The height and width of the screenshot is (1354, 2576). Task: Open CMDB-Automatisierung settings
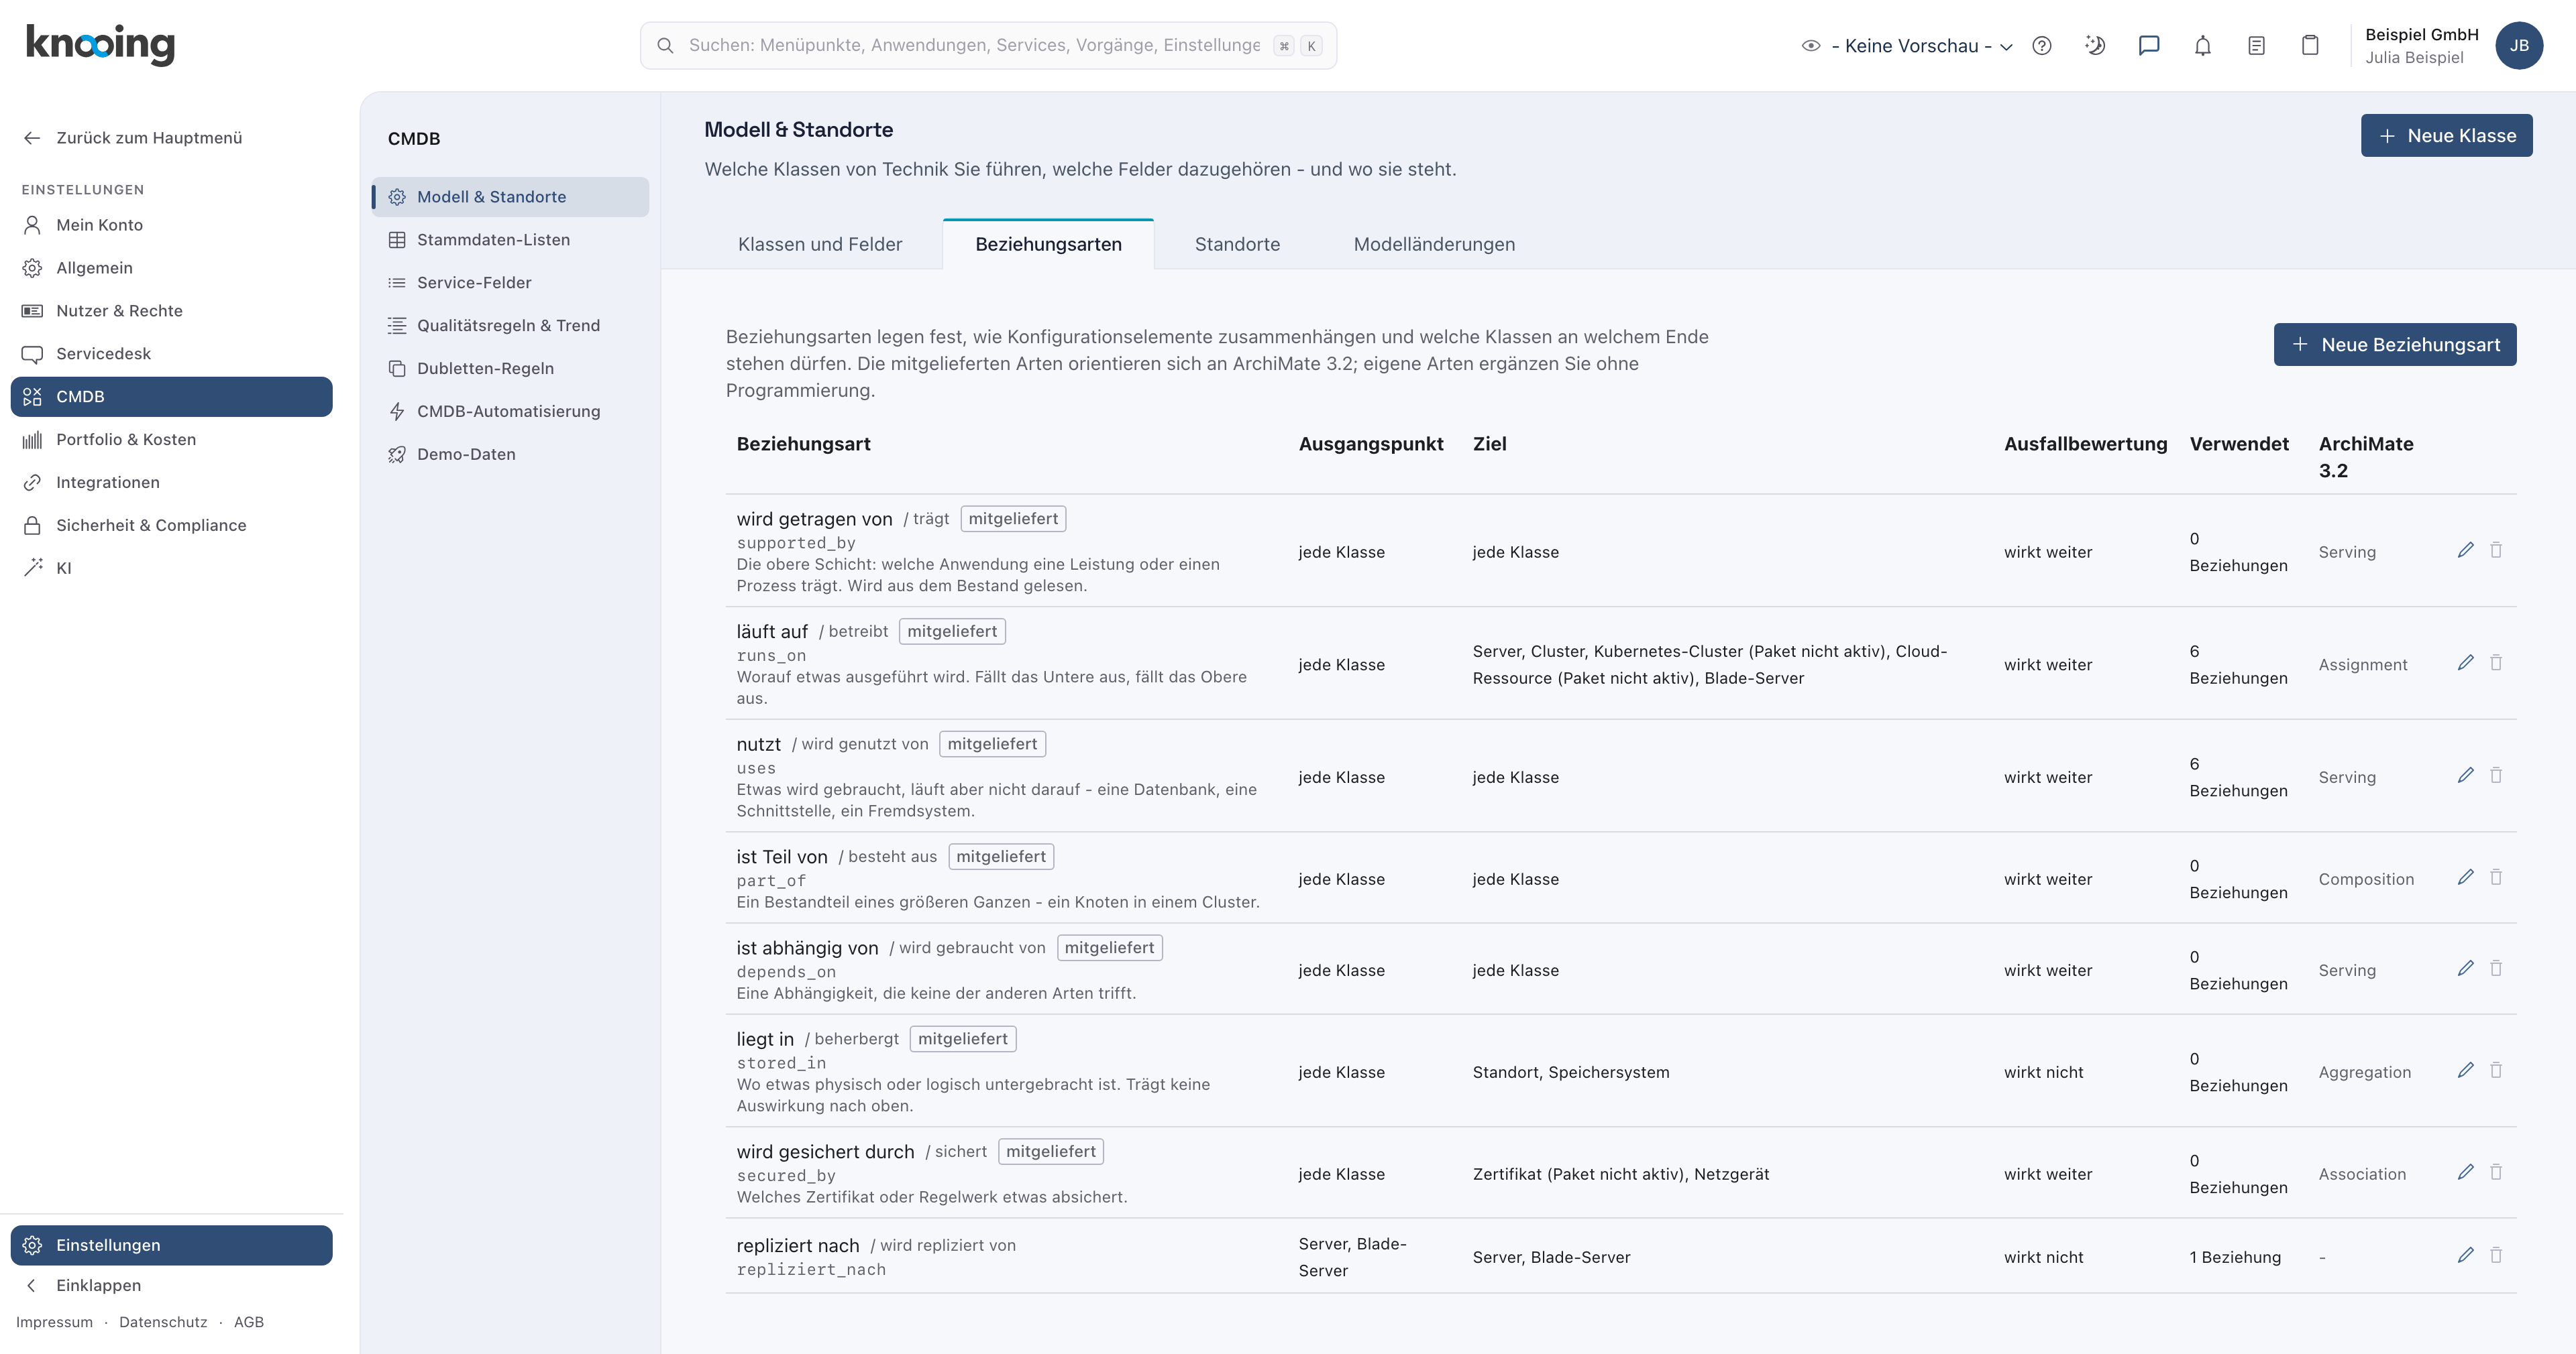tap(510, 412)
